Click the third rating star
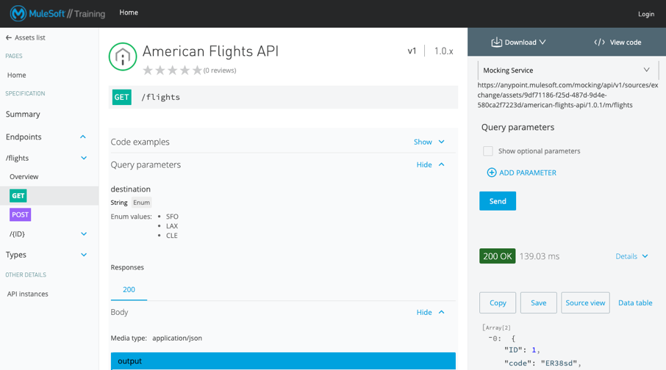Screen dimensions: 666x370 click(x=172, y=70)
